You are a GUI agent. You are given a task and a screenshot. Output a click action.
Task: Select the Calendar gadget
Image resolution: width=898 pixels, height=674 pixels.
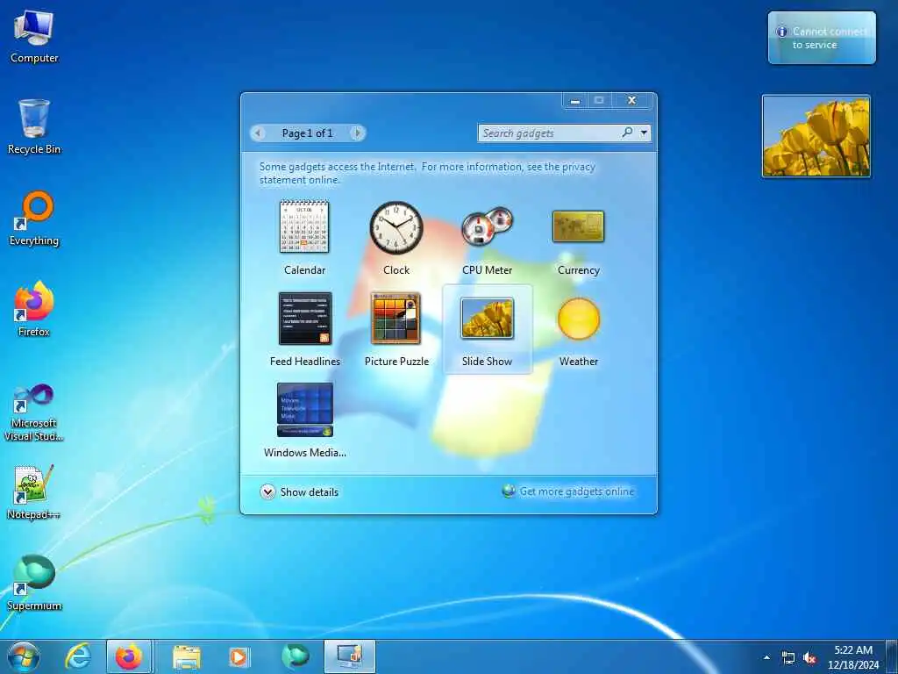[304, 238]
